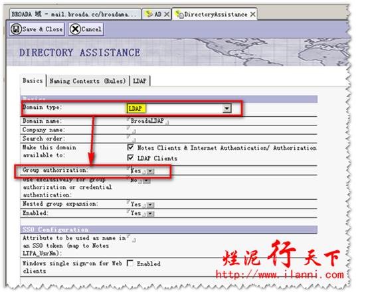Open the Group authorization dropdown
Viewport: 368px width, 296px height.
(x=150, y=171)
